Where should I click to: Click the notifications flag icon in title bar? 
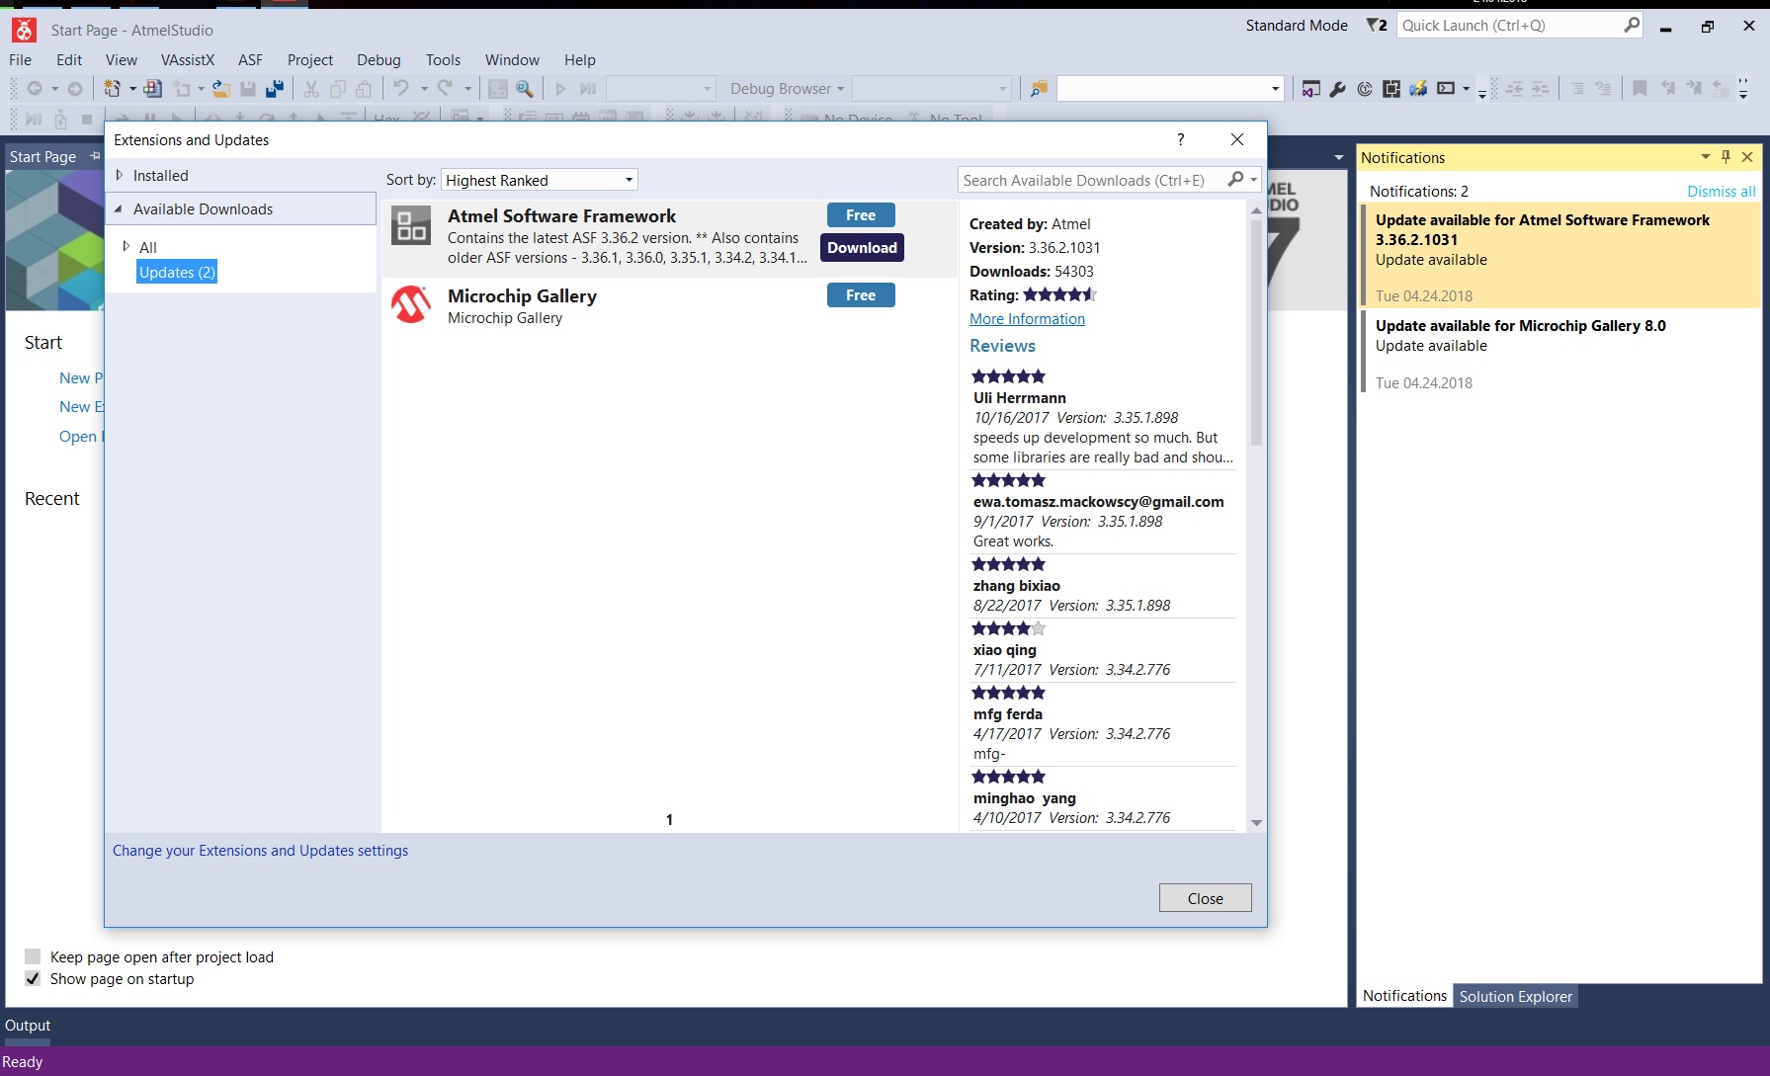click(x=1377, y=26)
